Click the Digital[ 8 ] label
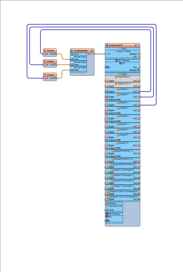This screenshot has width=183, height=272. click(x=124, y=130)
